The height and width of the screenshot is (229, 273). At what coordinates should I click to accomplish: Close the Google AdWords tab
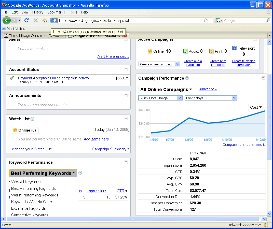[125, 36]
